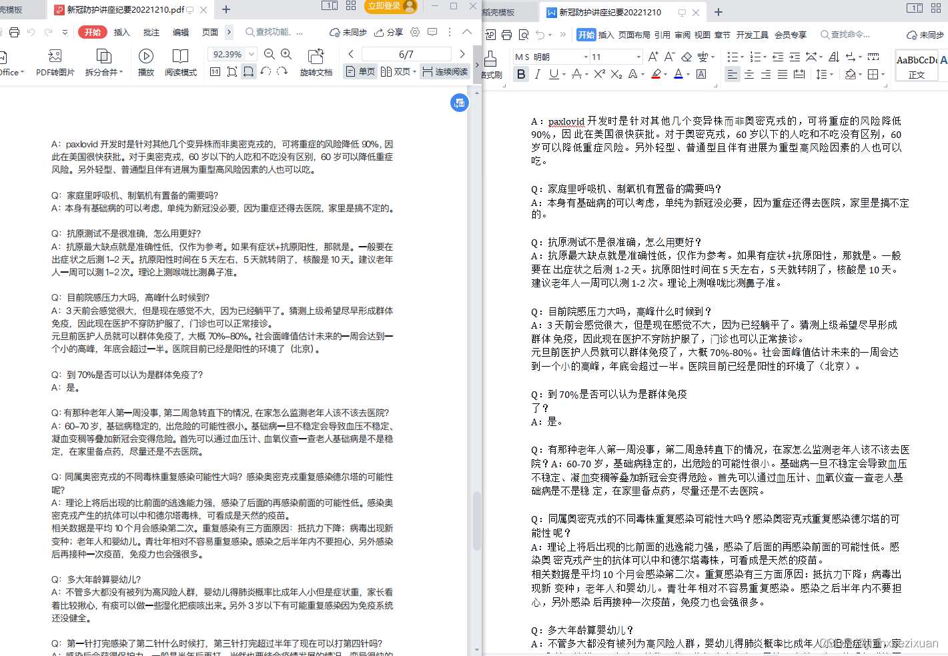The image size is (948, 656).
Task: Click 未同步 sync status in Writer
Action: (x=925, y=35)
